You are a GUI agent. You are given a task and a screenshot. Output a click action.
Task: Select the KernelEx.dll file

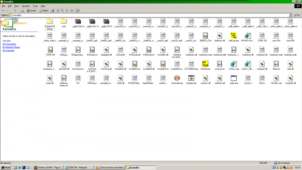tap(163, 50)
